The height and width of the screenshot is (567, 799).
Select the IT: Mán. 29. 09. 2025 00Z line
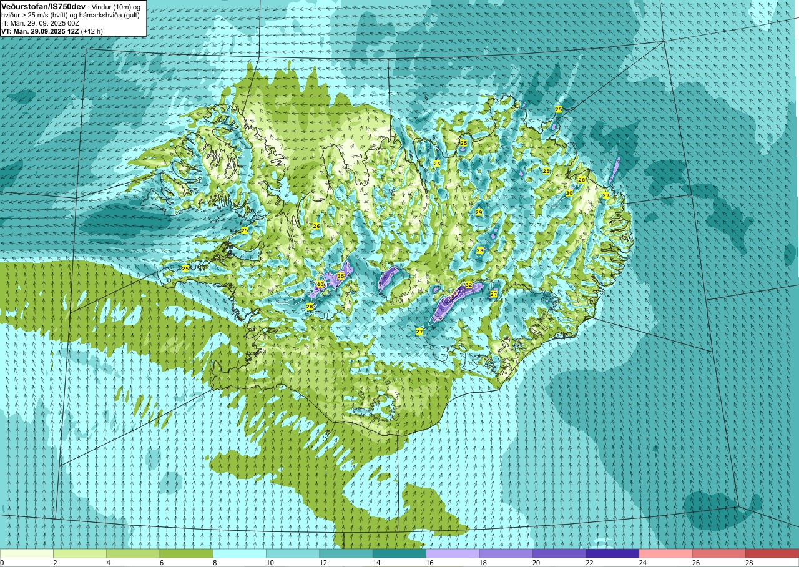[40, 22]
